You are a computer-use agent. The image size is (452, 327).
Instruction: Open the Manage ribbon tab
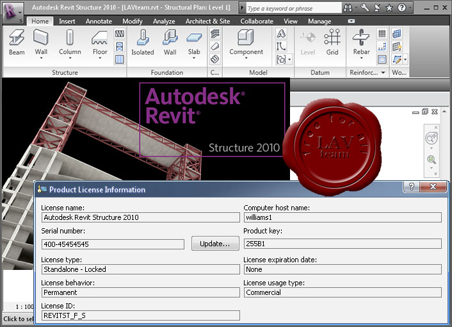point(319,21)
